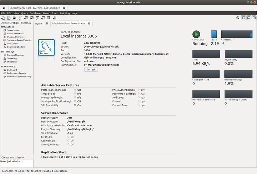Toggle the left sidebar panel
This screenshot has height=174, width=257.
[243, 18]
